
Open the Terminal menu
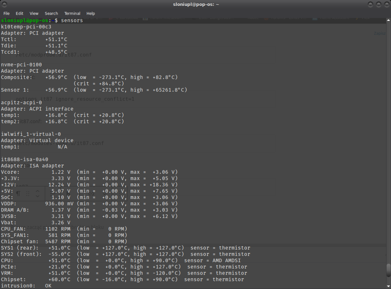click(72, 13)
